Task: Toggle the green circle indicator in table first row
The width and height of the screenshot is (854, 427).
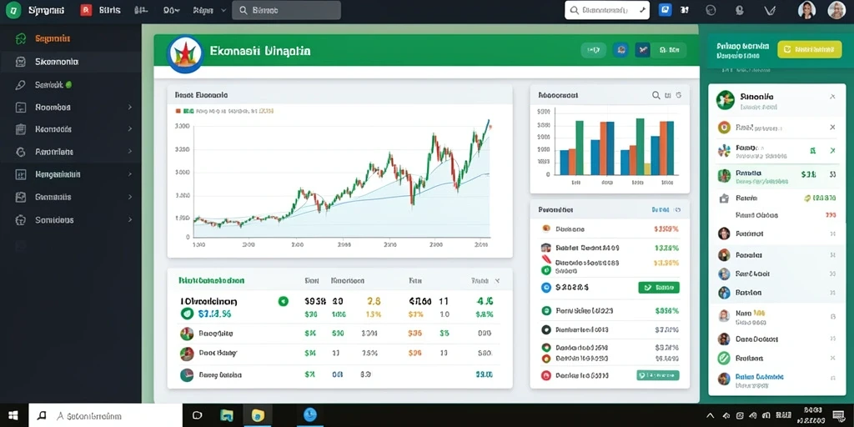Action: coord(284,300)
